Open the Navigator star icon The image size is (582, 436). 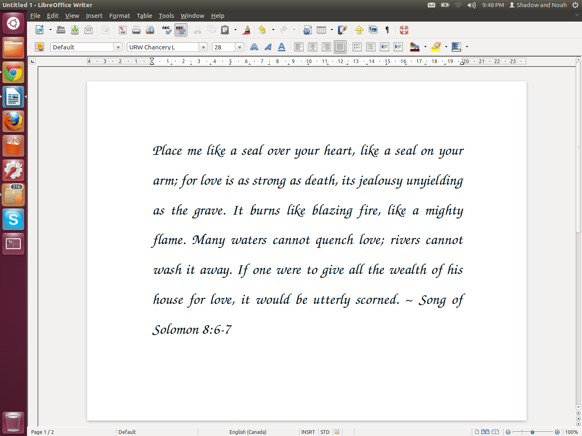[x=359, y=30]
